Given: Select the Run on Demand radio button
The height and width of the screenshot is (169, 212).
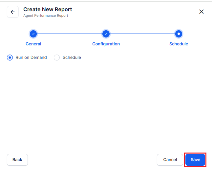Looking at the screenshot, I should tap(10, 58).
